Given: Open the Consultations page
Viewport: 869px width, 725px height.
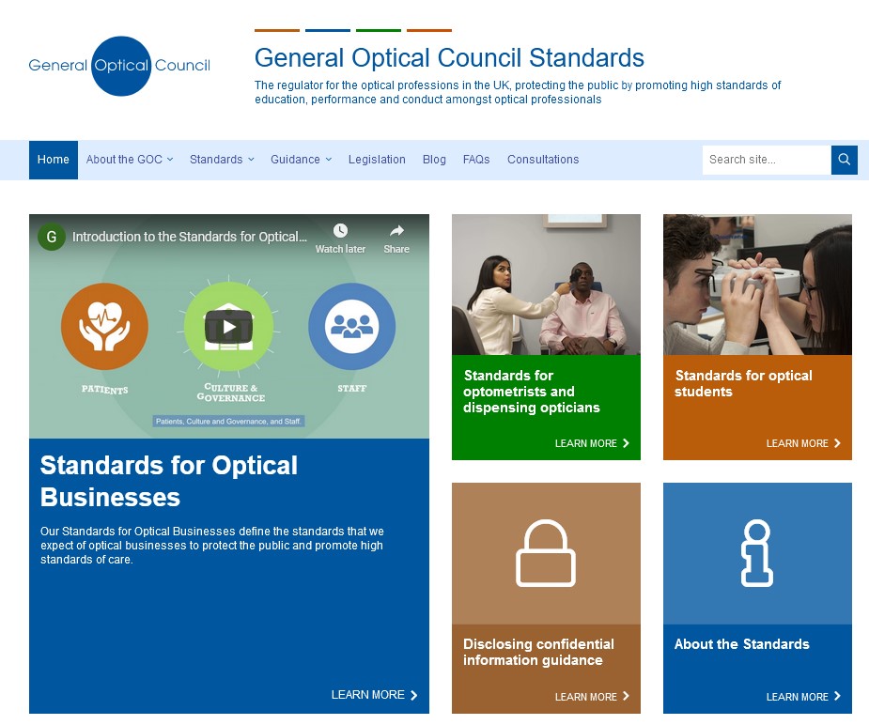Looking at the screenshot, I should click(543, 160).
